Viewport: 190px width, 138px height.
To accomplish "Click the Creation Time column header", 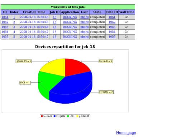I will click(34, 12).
